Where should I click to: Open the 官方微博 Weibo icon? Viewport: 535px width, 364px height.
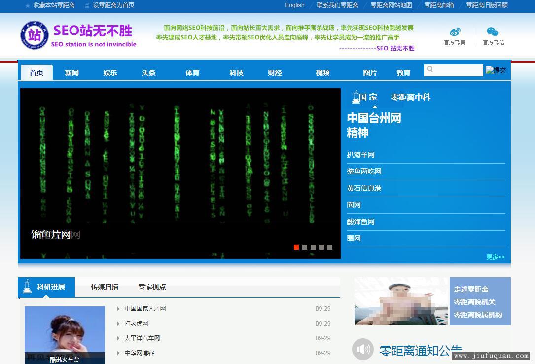[x=455, y=32]
